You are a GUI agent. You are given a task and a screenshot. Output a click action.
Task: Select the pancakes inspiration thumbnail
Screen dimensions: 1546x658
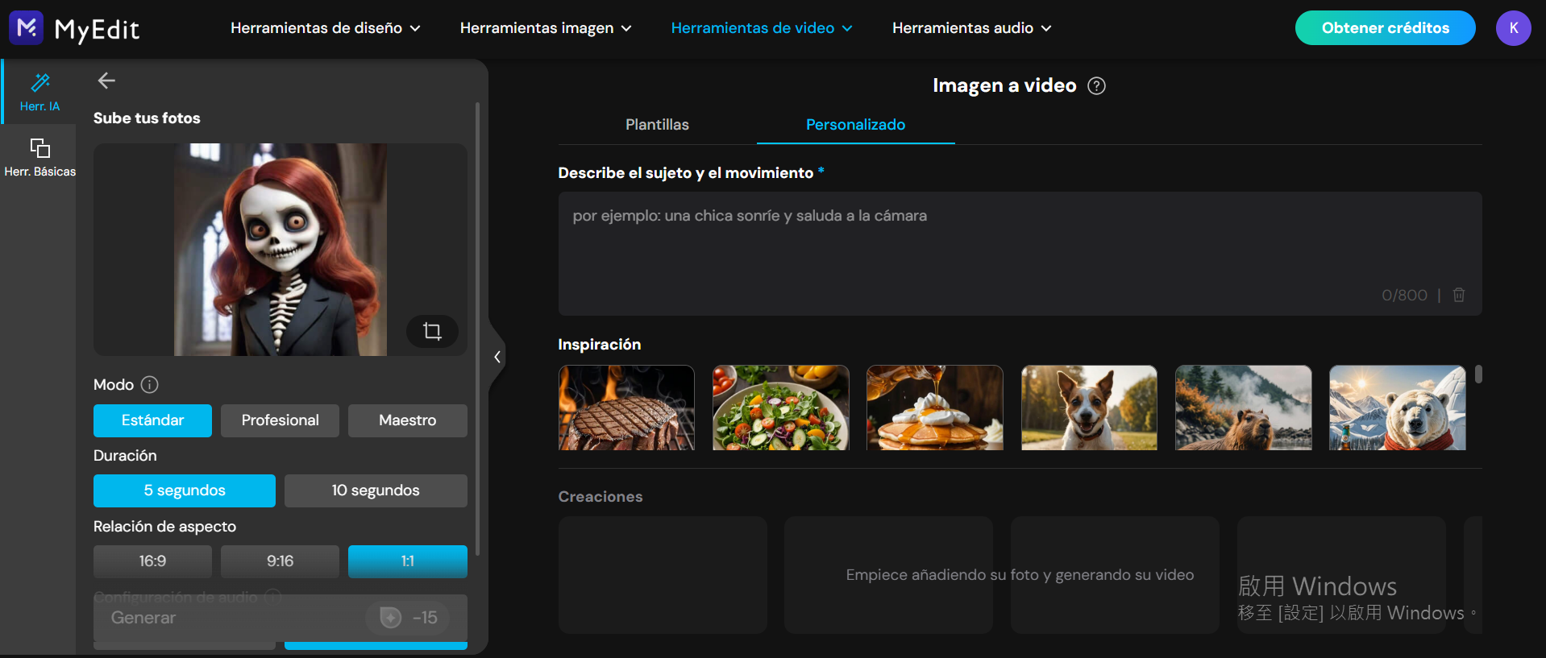click(x=934, y=408)
